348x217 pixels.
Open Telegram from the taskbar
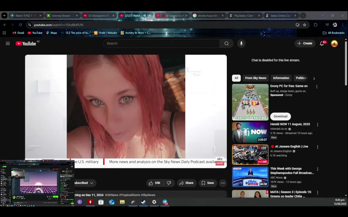click(x=165, y=202)
